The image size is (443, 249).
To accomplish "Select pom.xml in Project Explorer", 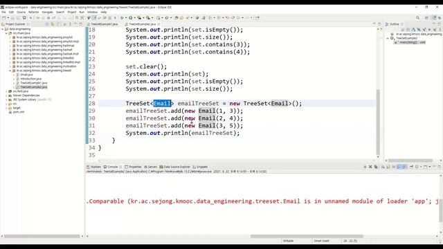I will click(x=19, y=112).
